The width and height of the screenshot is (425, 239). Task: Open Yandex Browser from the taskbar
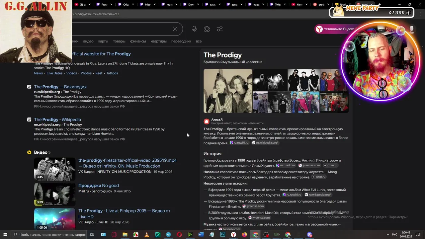click(x=233, y=235)
